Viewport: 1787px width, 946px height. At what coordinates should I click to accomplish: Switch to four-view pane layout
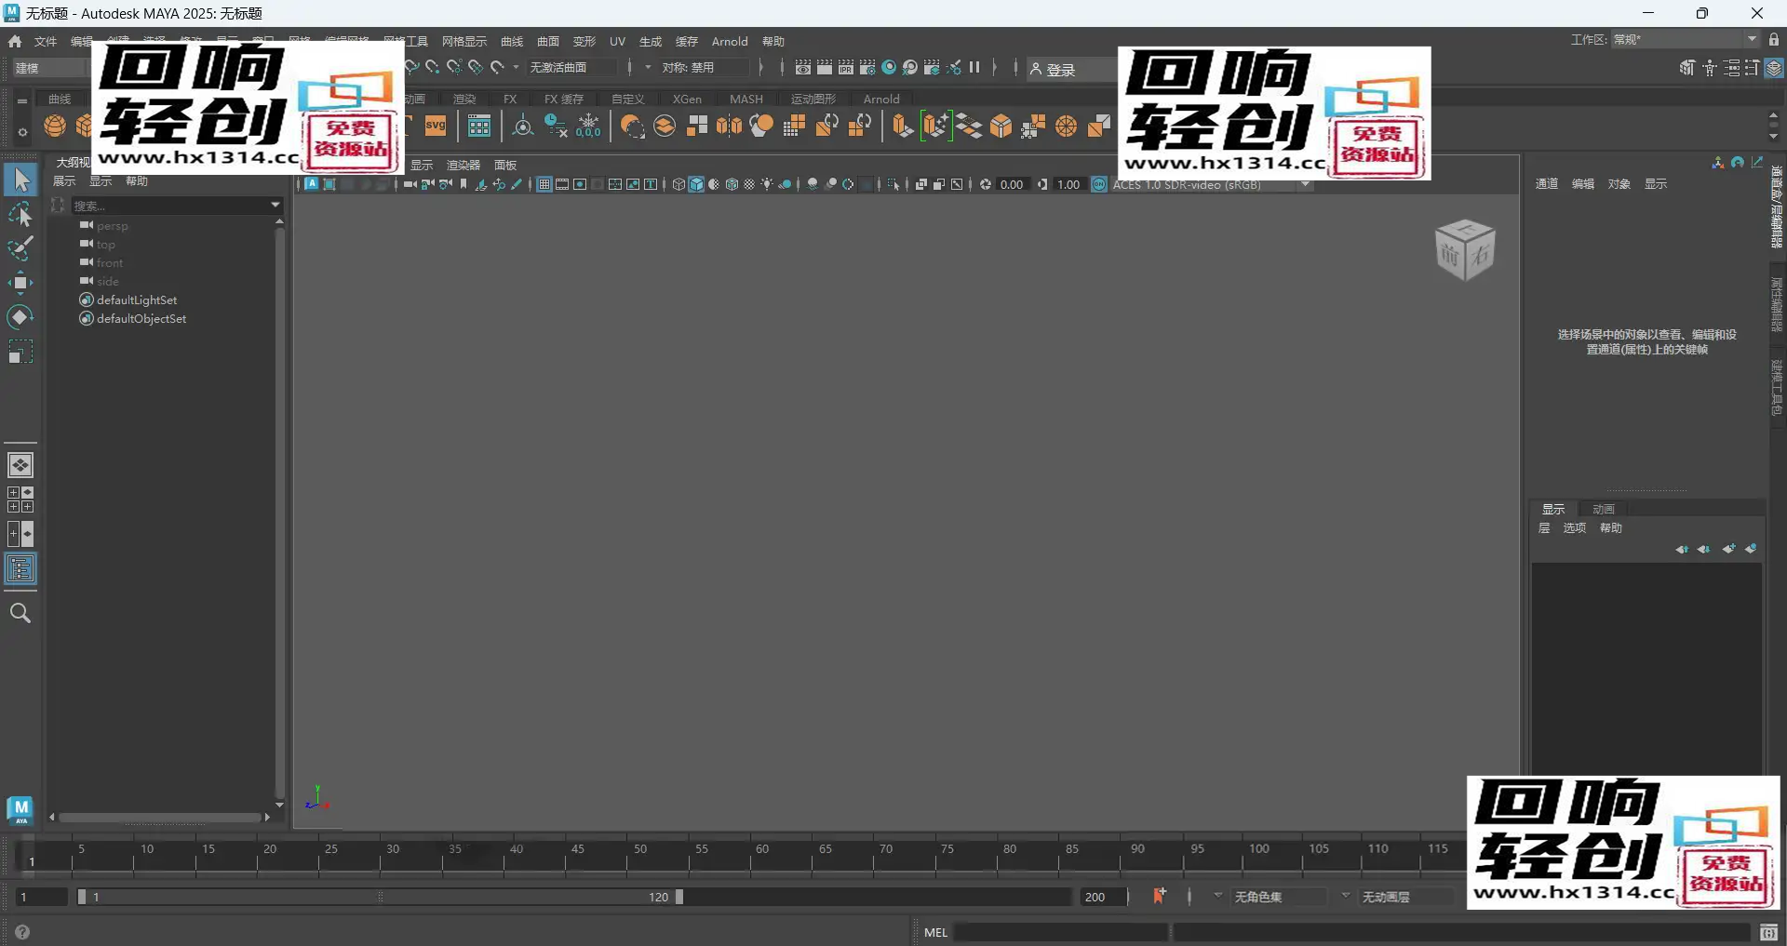pyautogui.click(x=20, y=500)
